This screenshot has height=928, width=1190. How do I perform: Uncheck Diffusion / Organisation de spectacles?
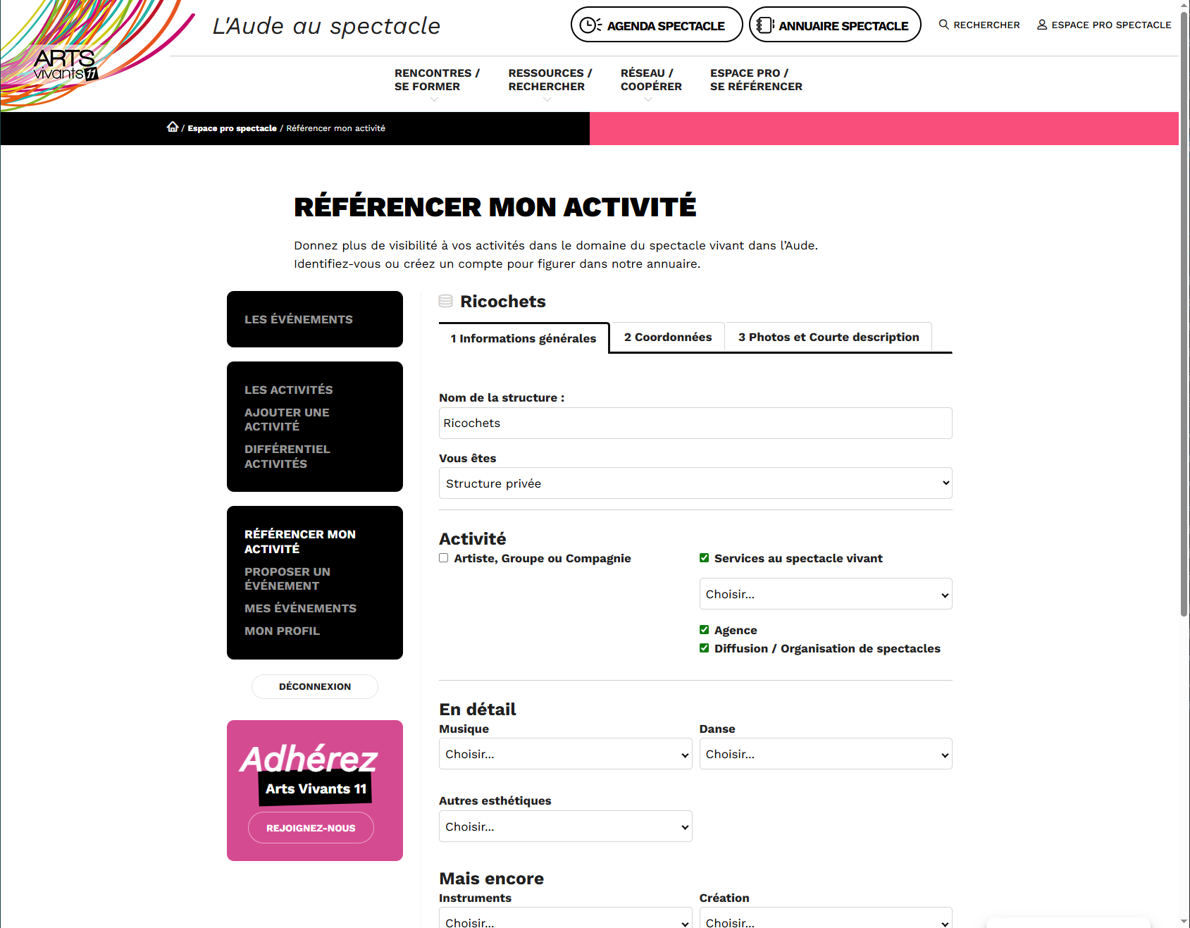(x=704, y=648)
